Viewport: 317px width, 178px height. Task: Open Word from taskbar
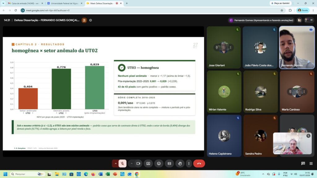(x=101, y=174)
